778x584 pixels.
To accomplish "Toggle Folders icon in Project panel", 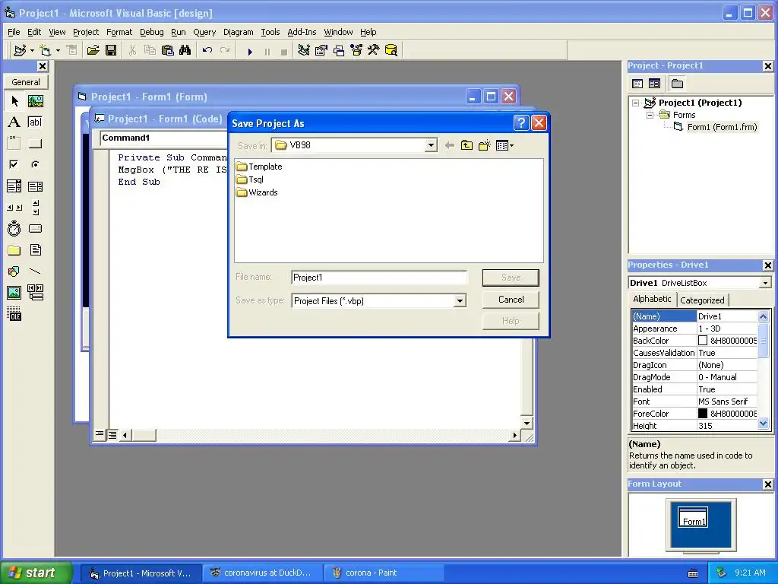I will [677, 84].
